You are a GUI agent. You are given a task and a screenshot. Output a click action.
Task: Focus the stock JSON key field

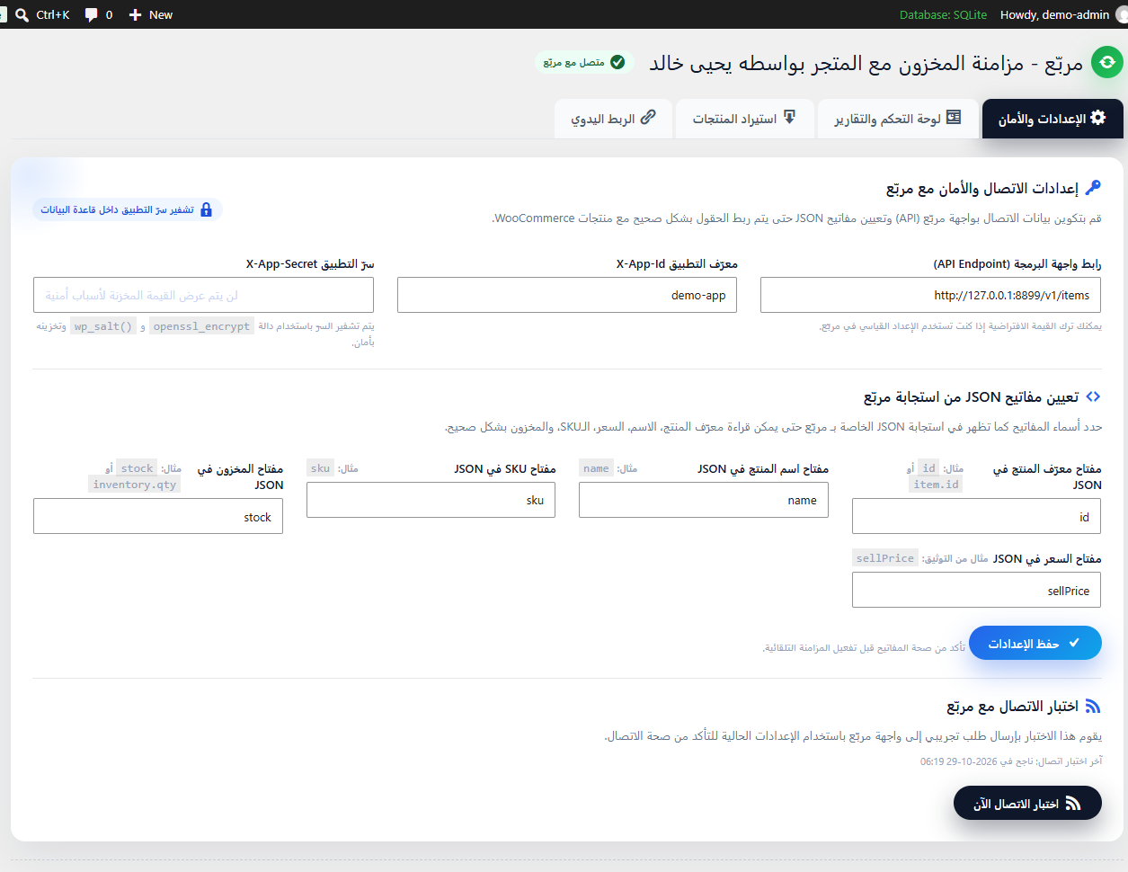158,517
